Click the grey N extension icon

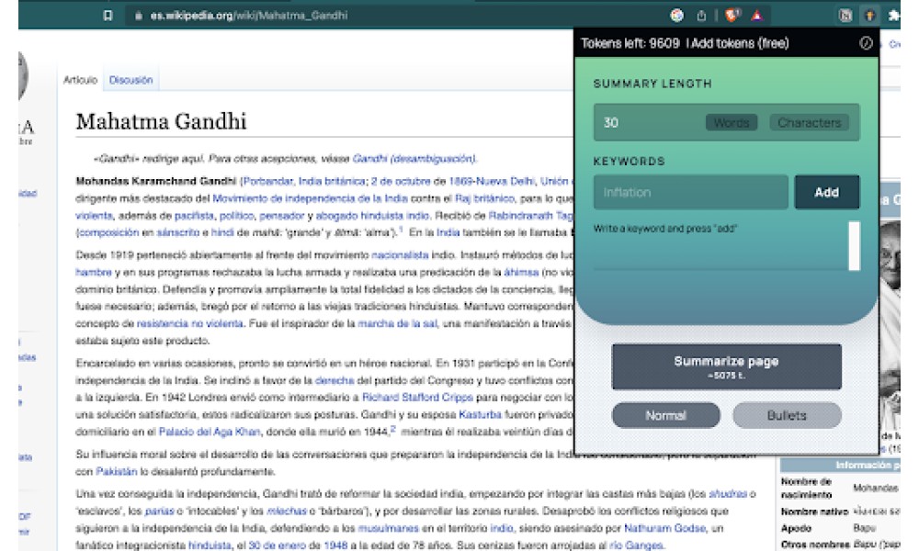(x=845, y=16)
